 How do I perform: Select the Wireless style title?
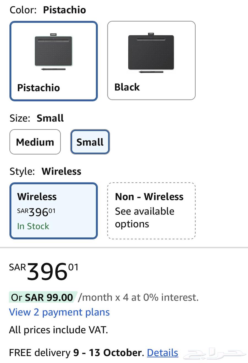coord(37,197)
